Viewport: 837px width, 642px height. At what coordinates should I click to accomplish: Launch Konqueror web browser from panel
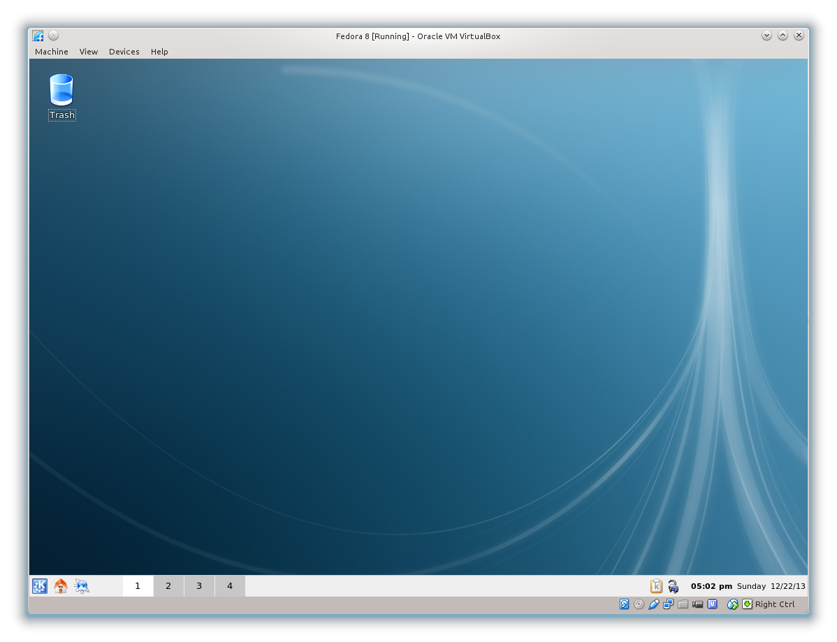(x=82, y=586)
